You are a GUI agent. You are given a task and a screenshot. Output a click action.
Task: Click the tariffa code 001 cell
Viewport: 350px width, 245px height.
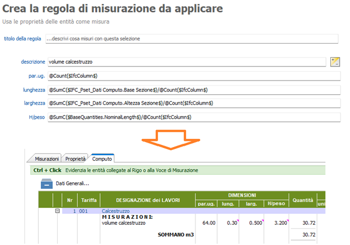point(84,211)
